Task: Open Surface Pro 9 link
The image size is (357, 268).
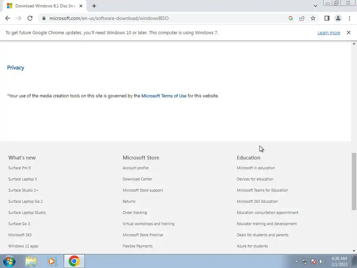Action: coord(20,168)
